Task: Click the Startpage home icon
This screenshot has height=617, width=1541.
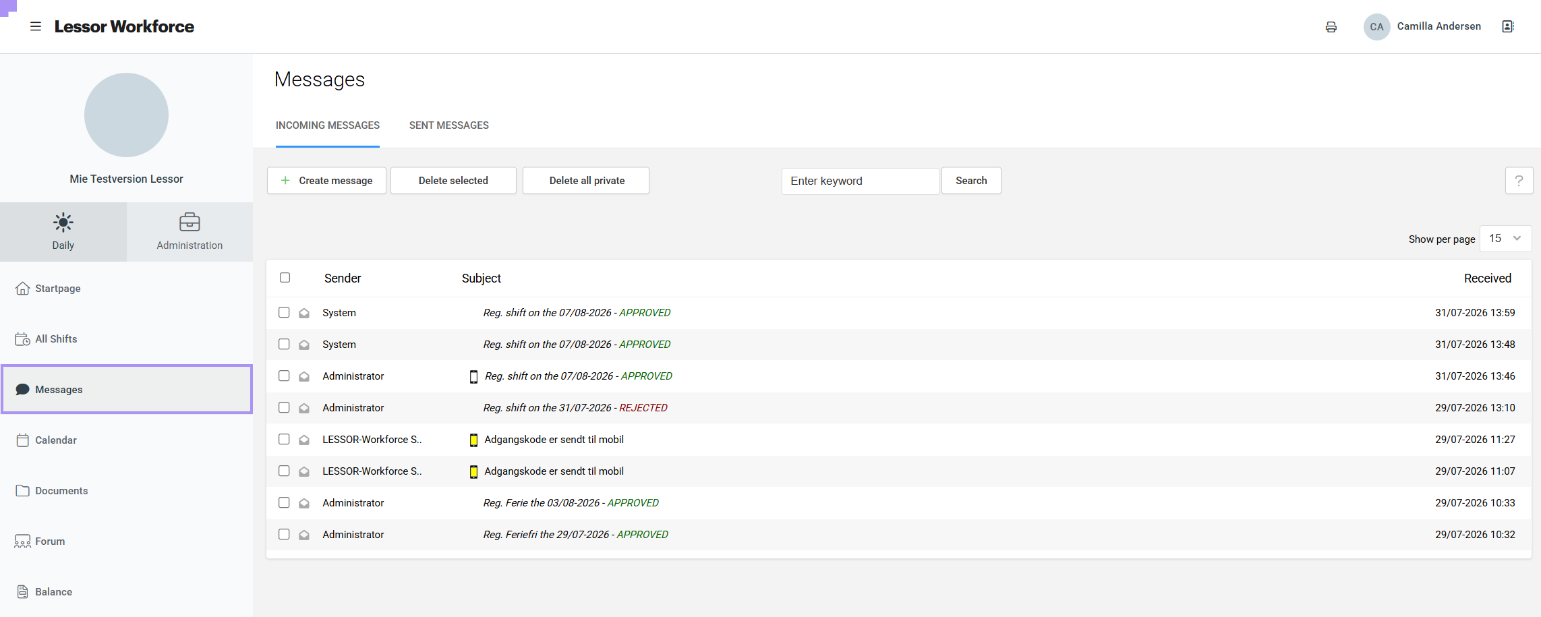Action: [22, 289]
